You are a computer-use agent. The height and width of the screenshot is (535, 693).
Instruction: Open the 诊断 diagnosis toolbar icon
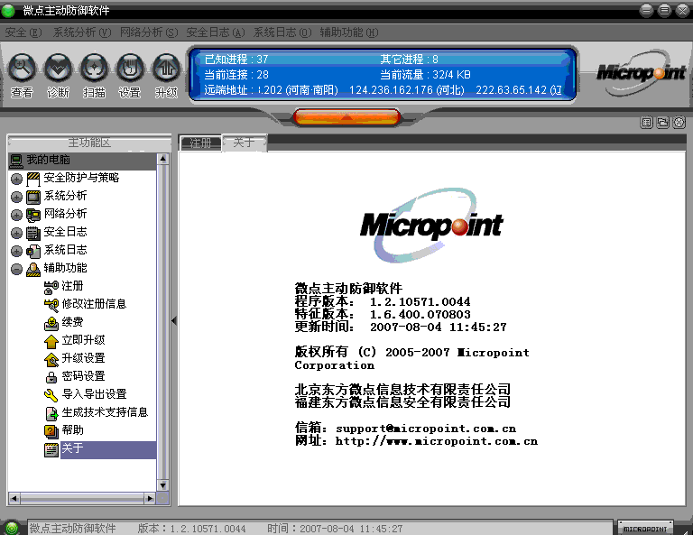coord(58,68)
